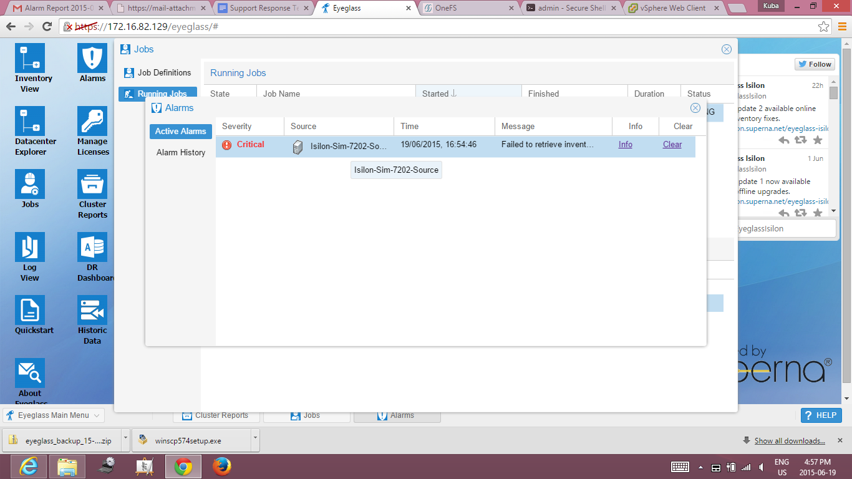This screenshot has height=479, width=852.
Task: Select Active Alarms in sidebar
Action: tap(181, 132)
